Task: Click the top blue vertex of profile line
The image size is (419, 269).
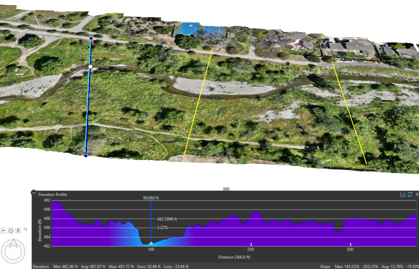Action: [91, 38]
